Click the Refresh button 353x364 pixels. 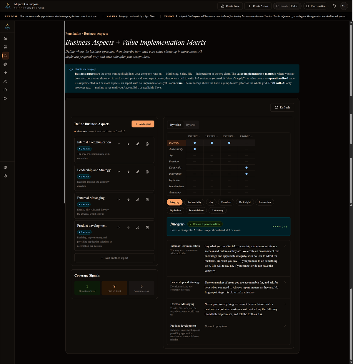pyautogui.click(x=282, y=107)
